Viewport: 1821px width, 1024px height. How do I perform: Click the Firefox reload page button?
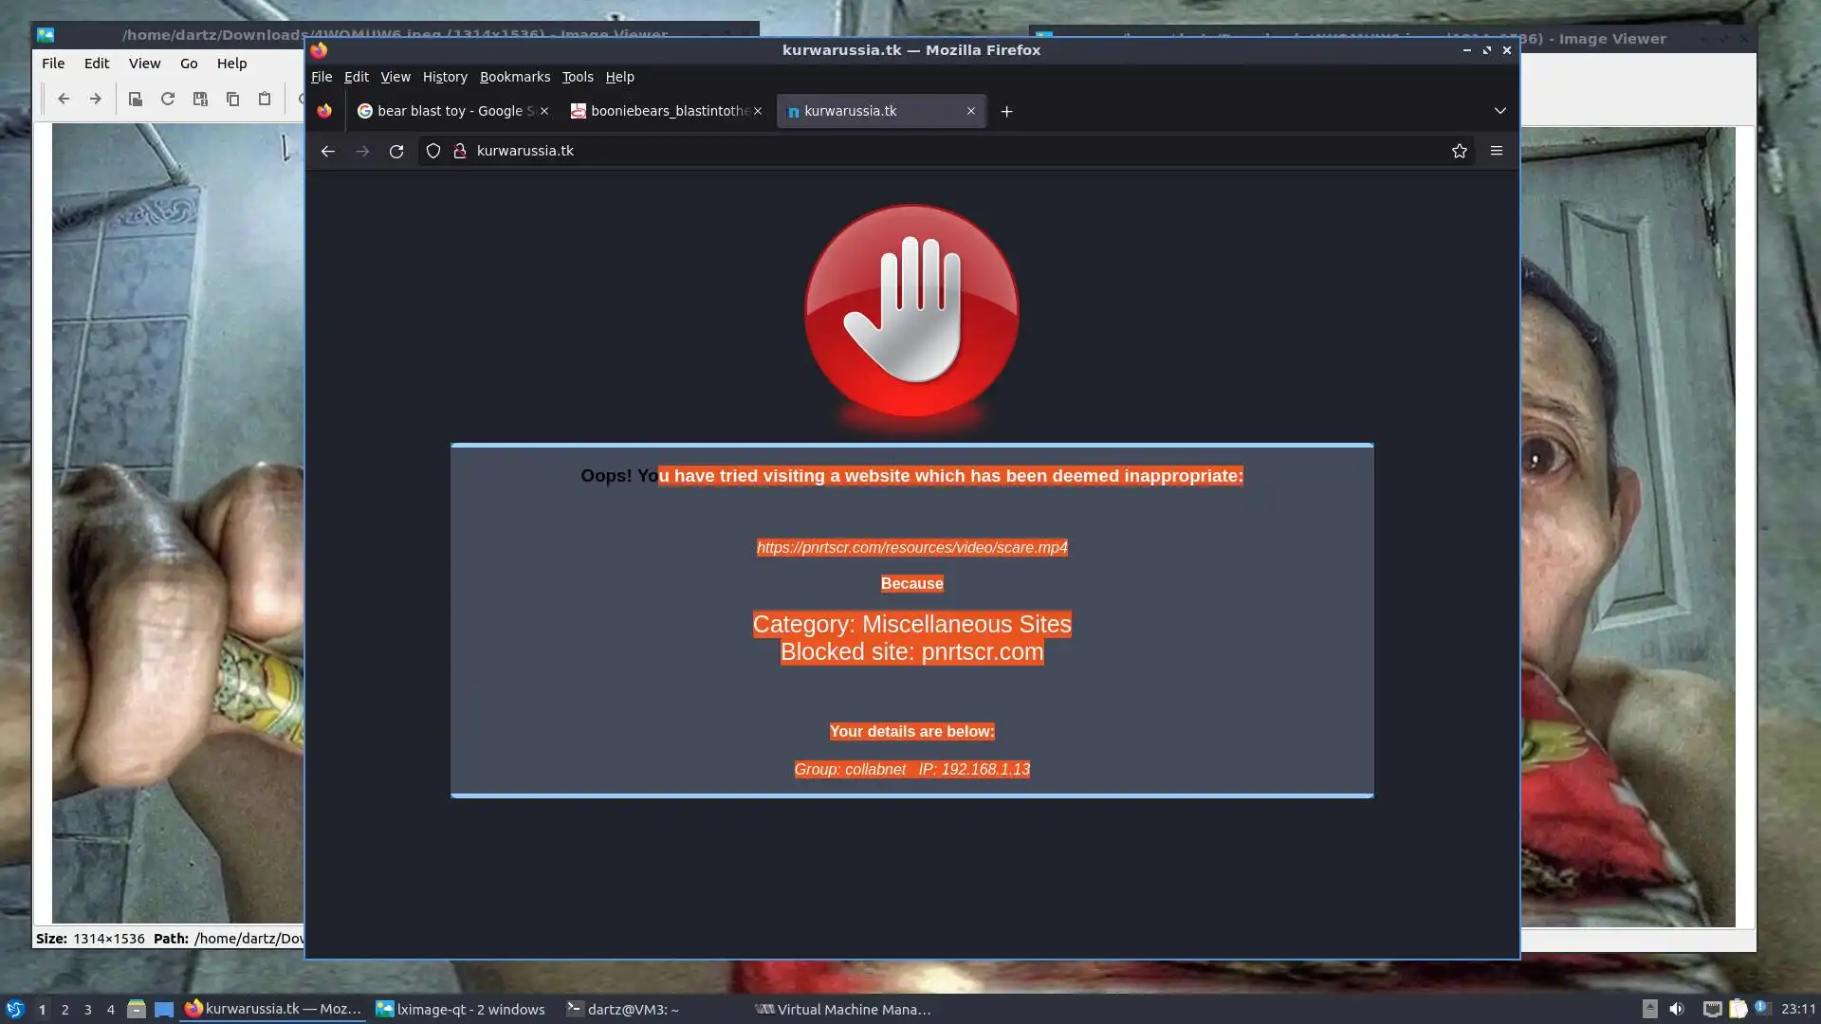[396, 151]
